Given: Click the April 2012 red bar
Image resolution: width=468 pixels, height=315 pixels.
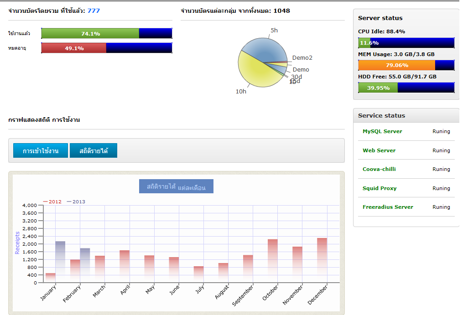Looking at the screenshot, I should click(125, 266).
